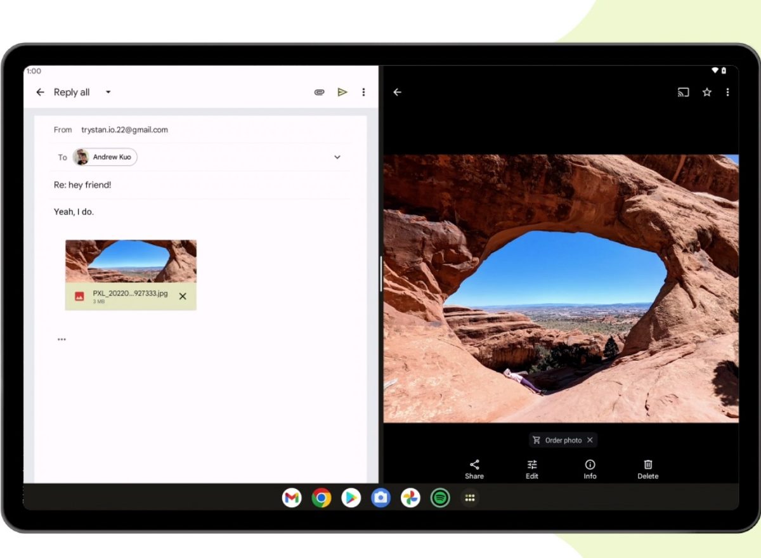Image resolution: width=761 pixels, height=558 pixels.
Task: Expand the recipients chevron
Action: click(x=337, y=157)
